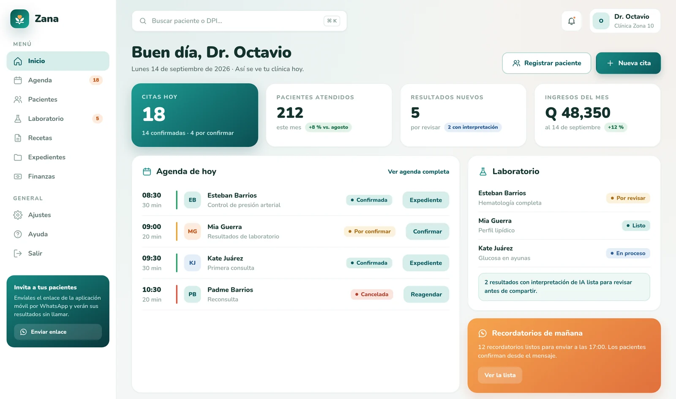Screen dimensions: 676x399
Task: Click the Pacientes people icon
Action: (18, 99)
